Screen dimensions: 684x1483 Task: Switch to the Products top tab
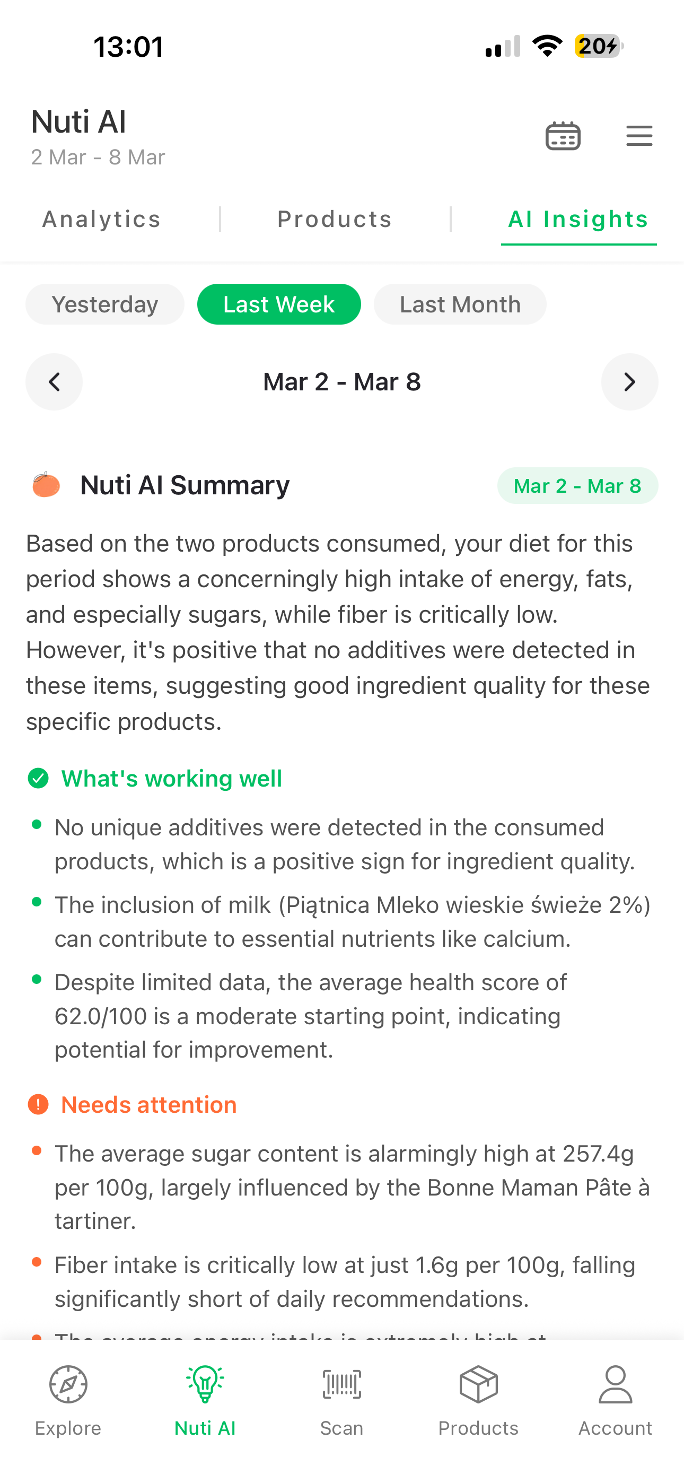tap(335, 220)
